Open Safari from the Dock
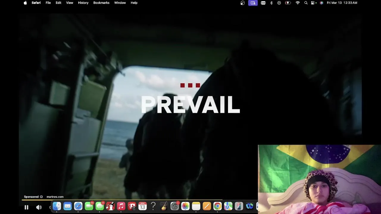The width and height of the screenshot is (381, 214). (78, 206)
